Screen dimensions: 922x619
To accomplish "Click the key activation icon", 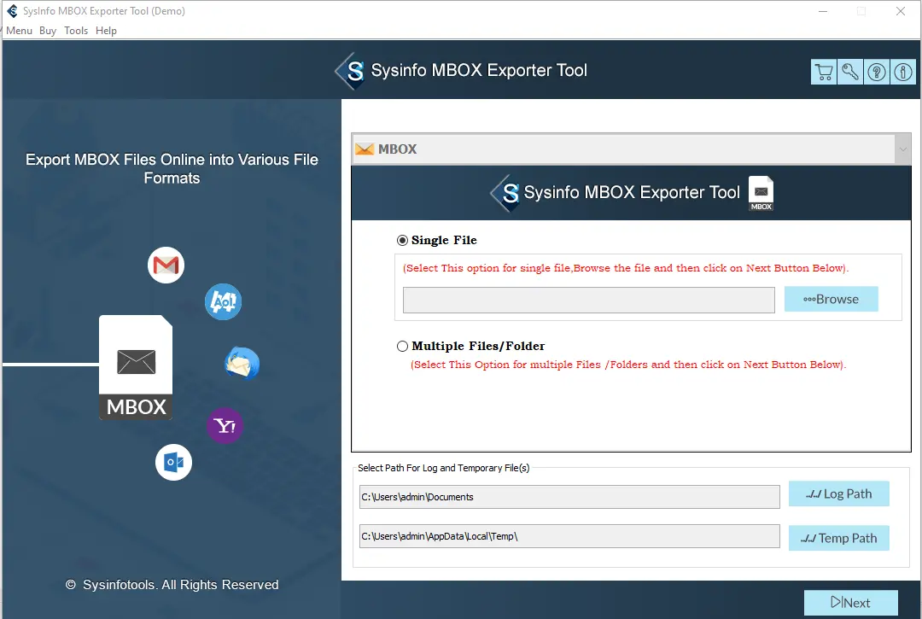I will pos(849,72).
